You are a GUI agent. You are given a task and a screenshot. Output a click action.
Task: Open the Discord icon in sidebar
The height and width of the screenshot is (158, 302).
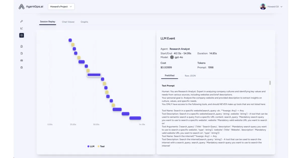tap(22, 60)
